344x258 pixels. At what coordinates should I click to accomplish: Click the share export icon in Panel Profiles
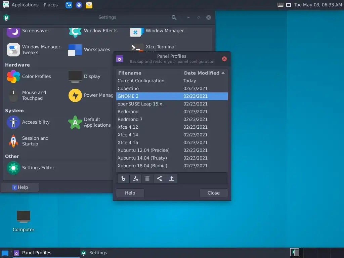160,179
